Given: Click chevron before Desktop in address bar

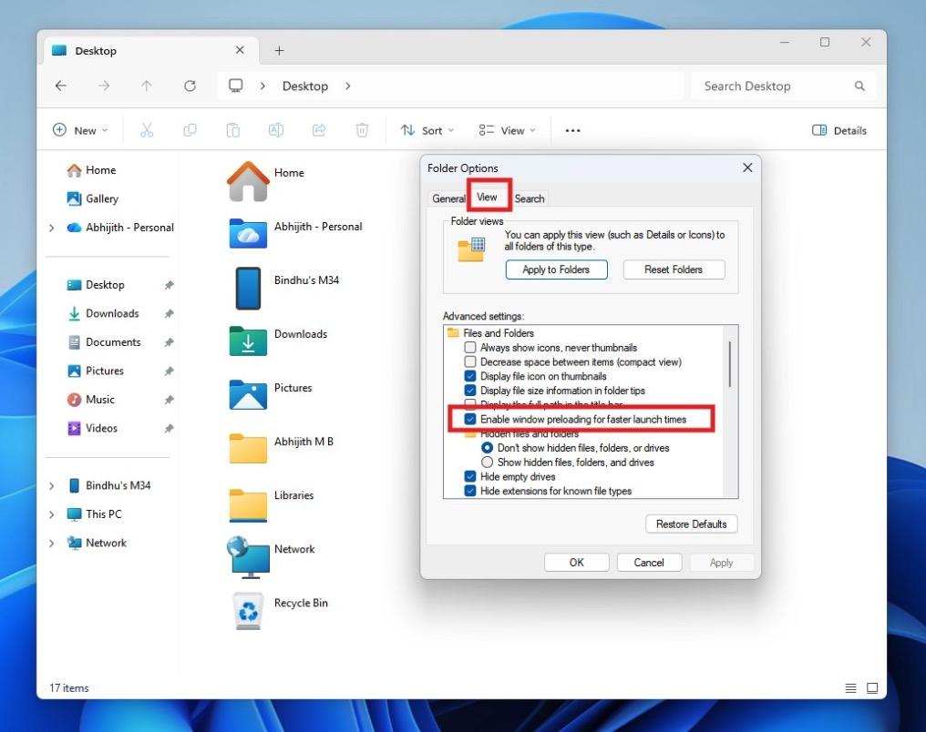Looking at the screenshot, I should click(262, 86).
